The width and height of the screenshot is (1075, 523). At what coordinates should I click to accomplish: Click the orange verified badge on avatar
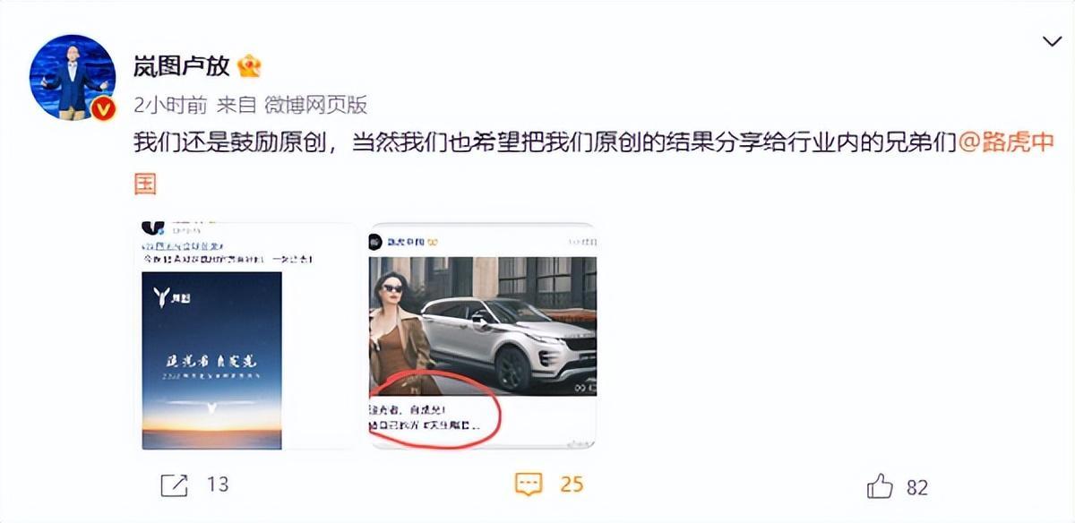[x=105, y=108]
